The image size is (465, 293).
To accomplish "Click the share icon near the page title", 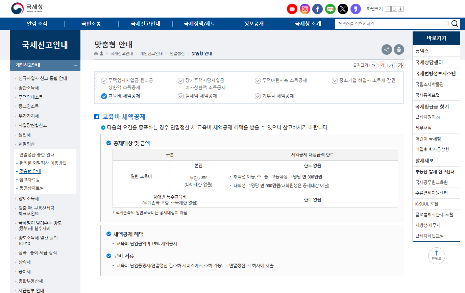I will (387, 49).
